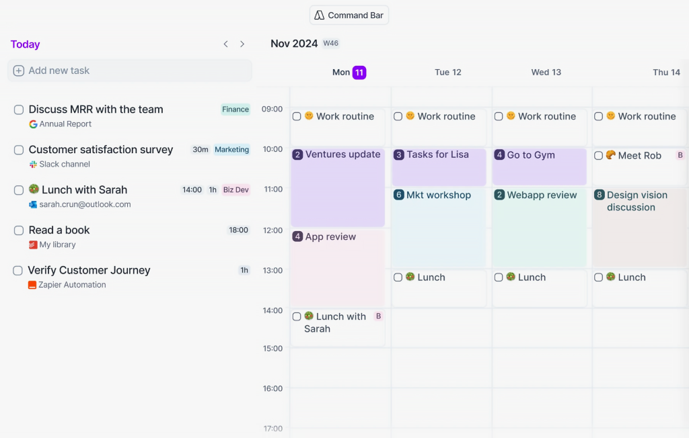Select the Wed 13 day header
The width and height of the screenshot is (689, 438).
click(546, 73)
